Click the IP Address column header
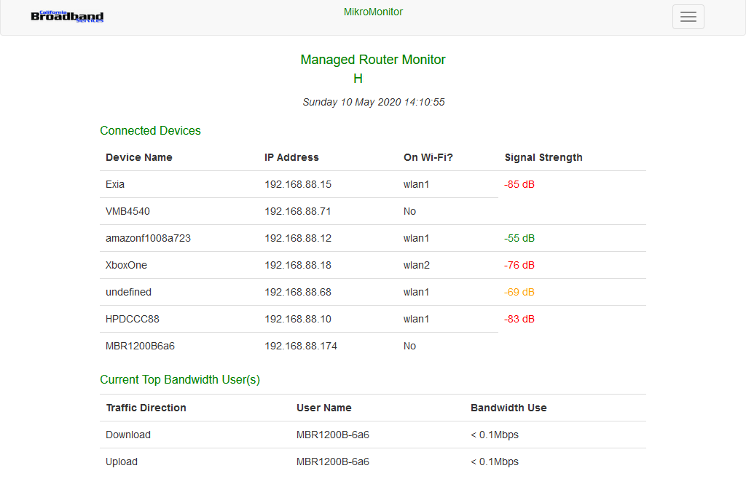This screenshot has width=746, height=503. tap(291, 157)
